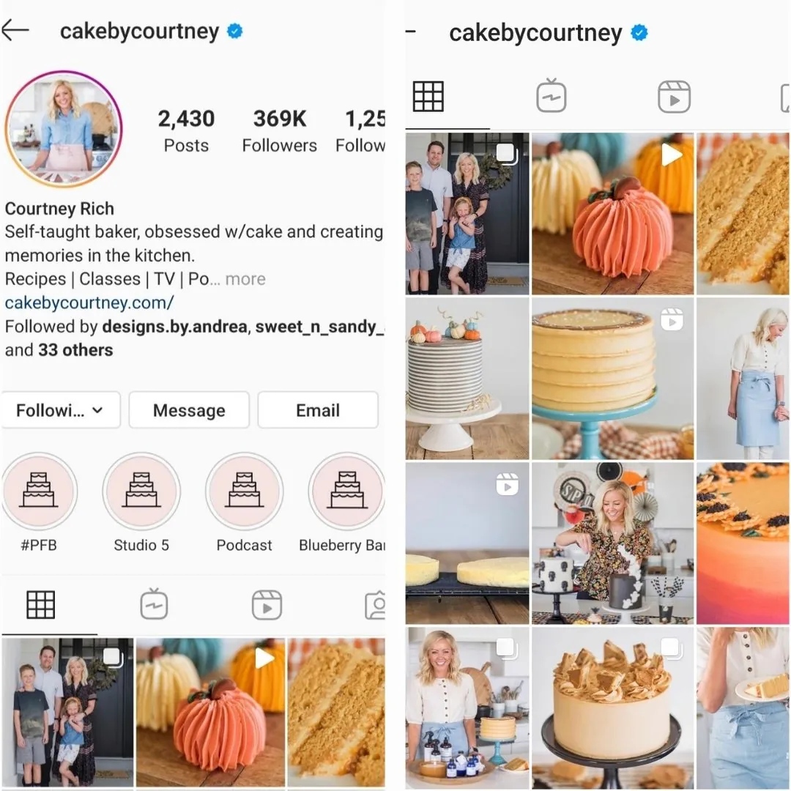Switch to Reels tab in left profile

tap(267, 604)
